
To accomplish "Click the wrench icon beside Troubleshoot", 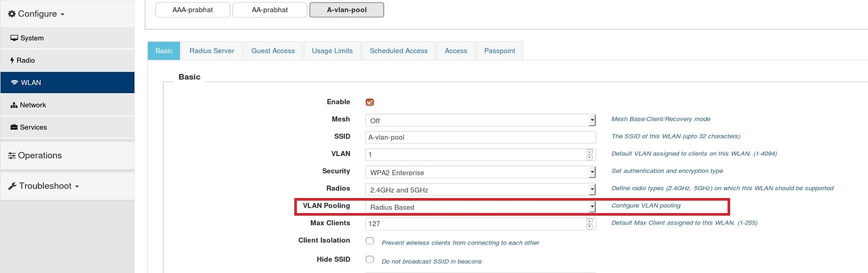I will point(12,186).
